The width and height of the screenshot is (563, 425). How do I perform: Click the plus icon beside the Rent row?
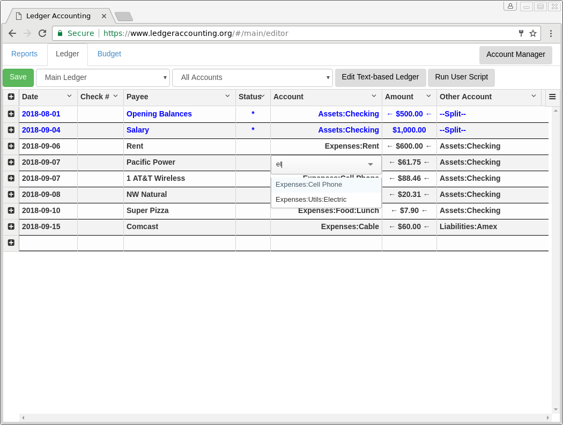[11, 146]
